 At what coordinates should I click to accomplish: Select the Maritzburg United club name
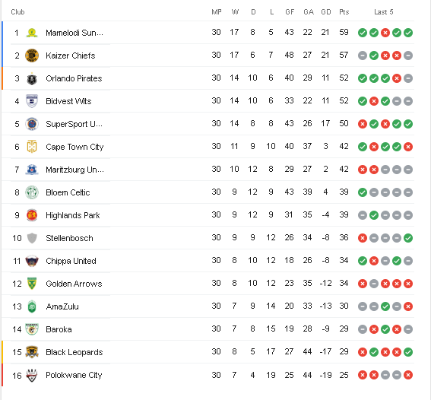(x=74, y=170)
